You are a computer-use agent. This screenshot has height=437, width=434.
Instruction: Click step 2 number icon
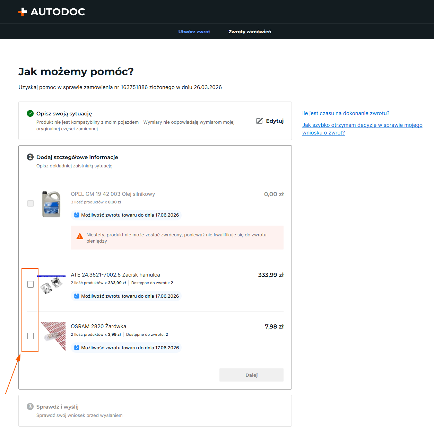click(x=30, y=157)
